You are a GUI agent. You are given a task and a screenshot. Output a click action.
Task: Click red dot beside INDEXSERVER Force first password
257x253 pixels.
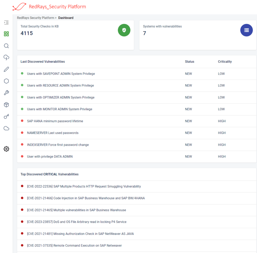tap(22, 144)
